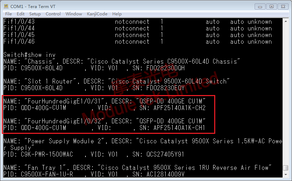Open the KanjiCode menu
This screenshot has width=292, height=181.
point(97,14)
